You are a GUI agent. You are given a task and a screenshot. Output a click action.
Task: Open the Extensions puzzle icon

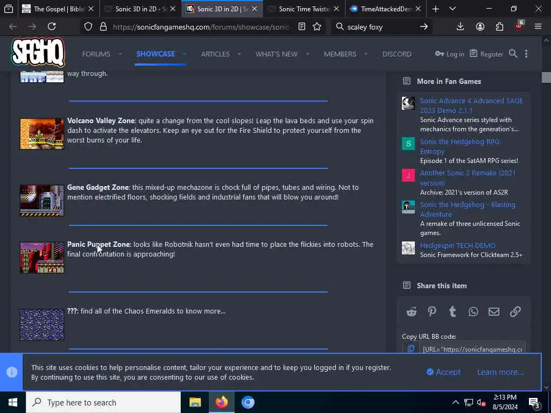(499, 26)
